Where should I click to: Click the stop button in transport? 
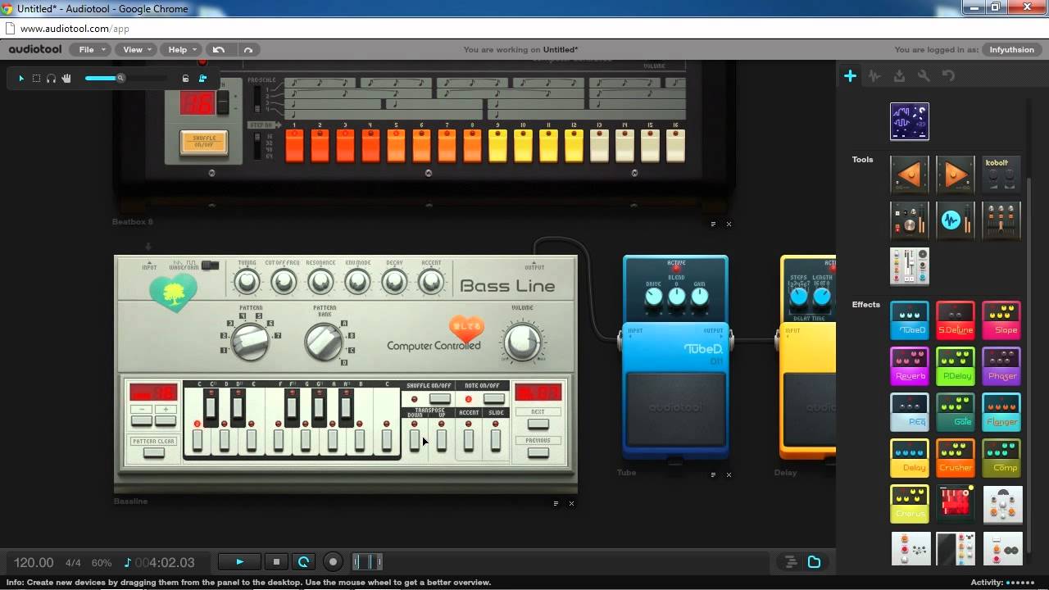(x=276, y=562)
